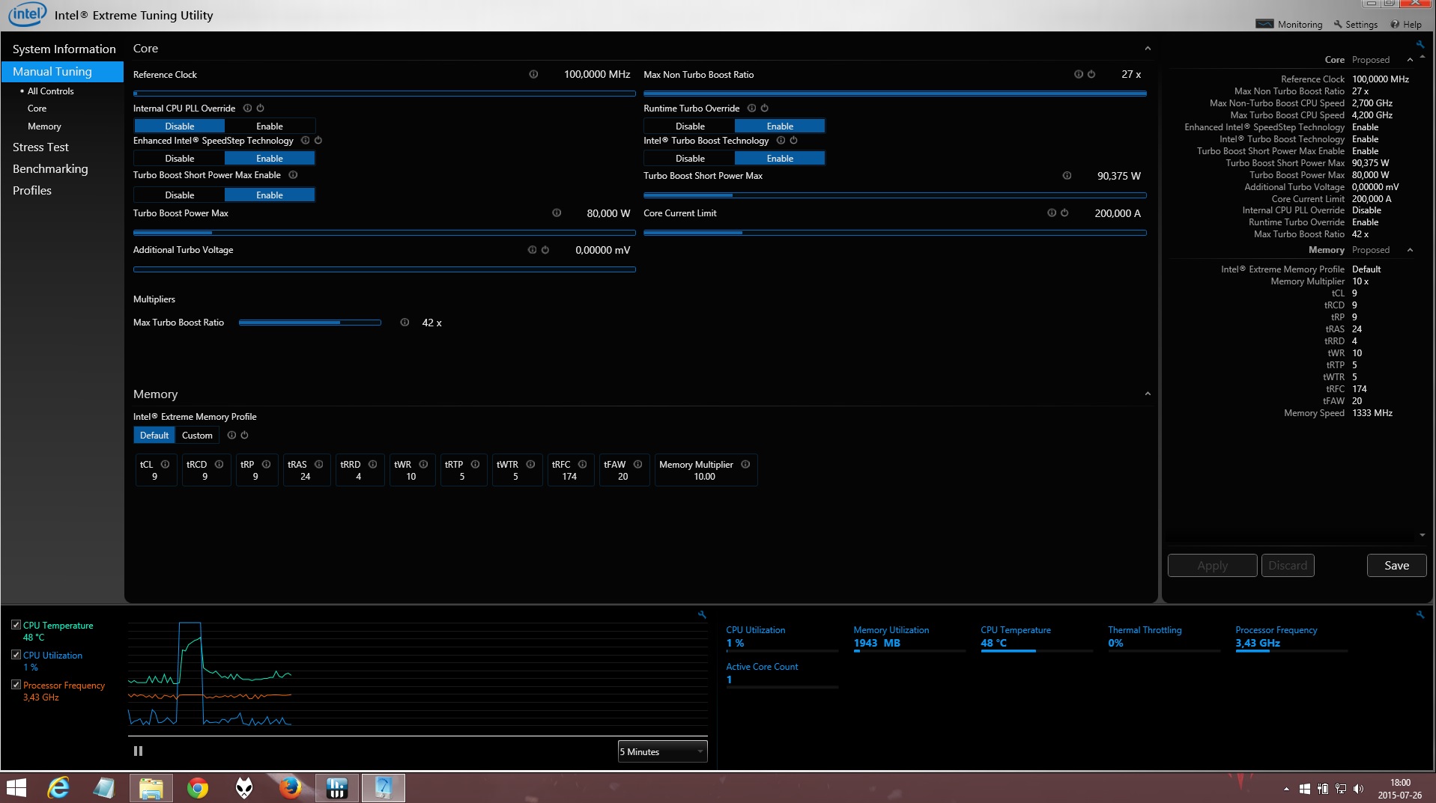Reset Max Non Turbo Boost Ratio
The height and width of the screenshot is (803, 1436).
pos(1091,74)
